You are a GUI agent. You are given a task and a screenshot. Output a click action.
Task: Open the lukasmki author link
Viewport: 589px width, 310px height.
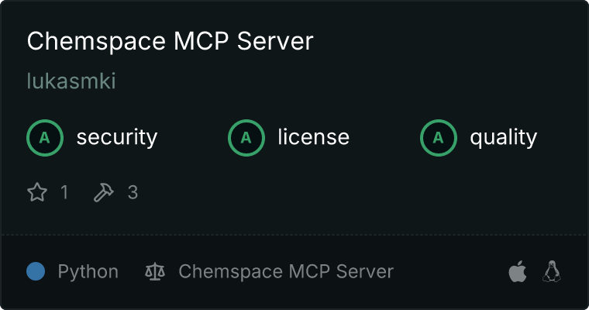(x=71, y=81)
